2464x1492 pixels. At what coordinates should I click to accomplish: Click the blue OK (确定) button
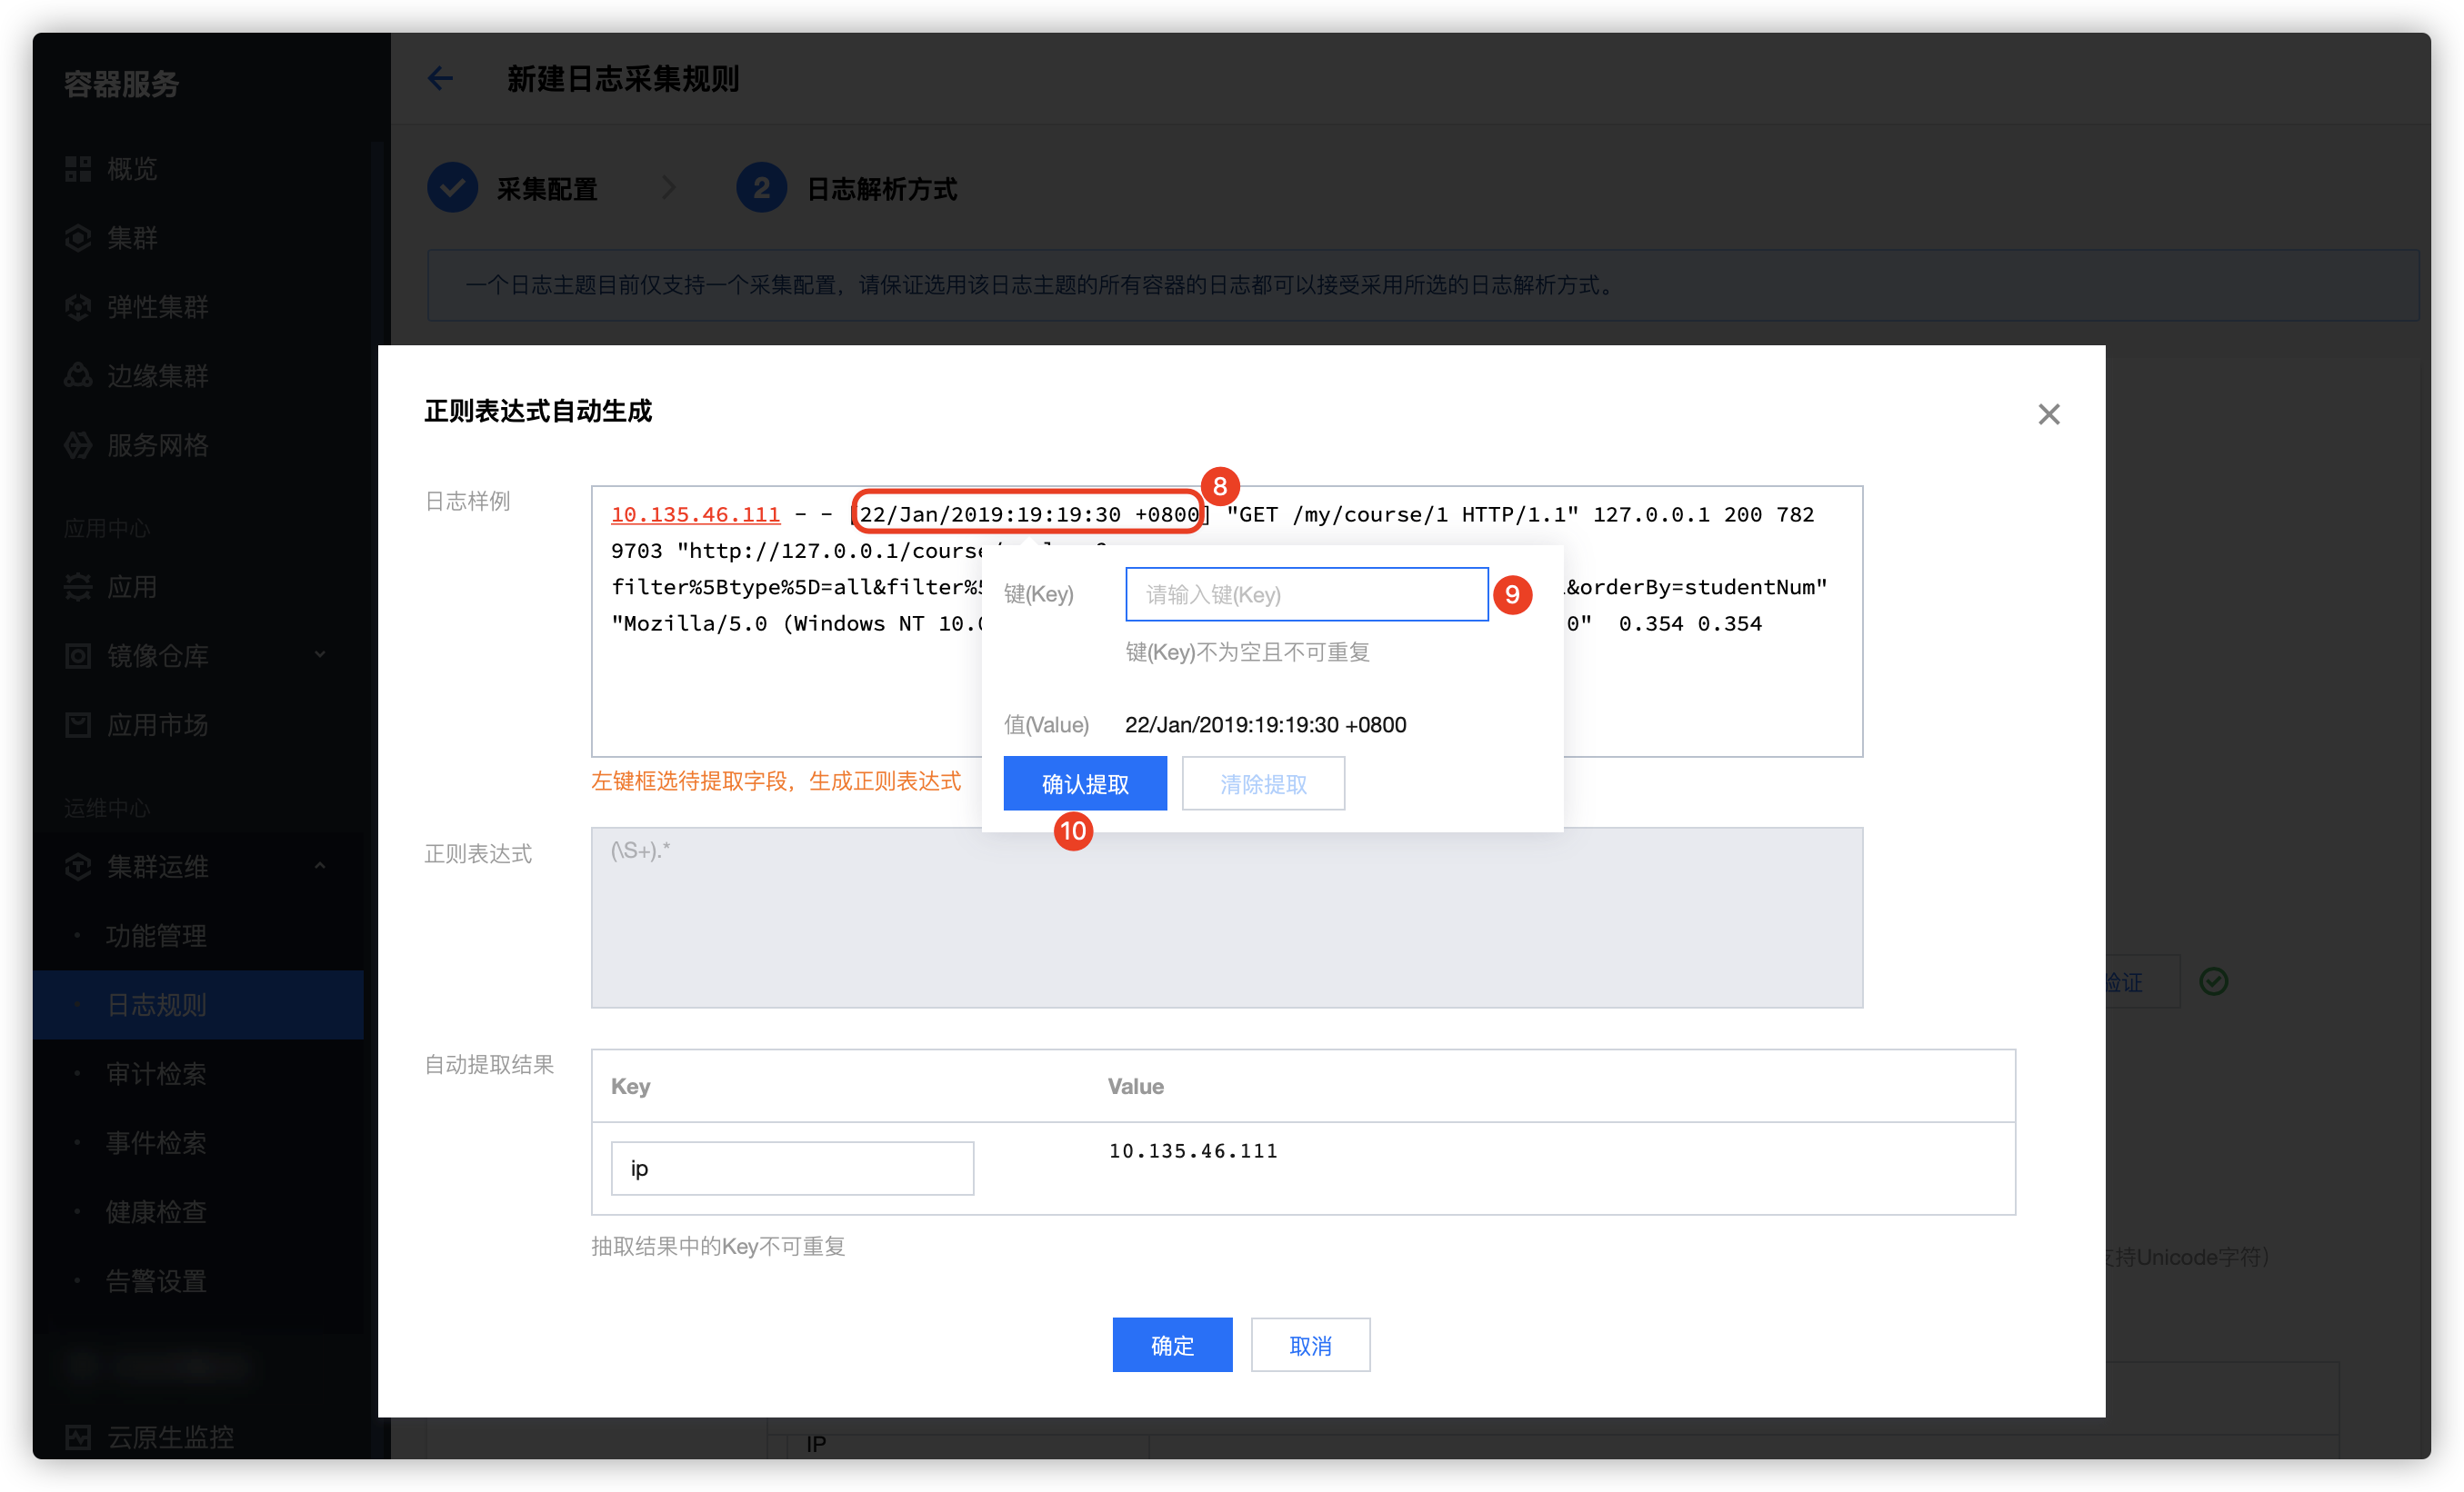1171,1345
